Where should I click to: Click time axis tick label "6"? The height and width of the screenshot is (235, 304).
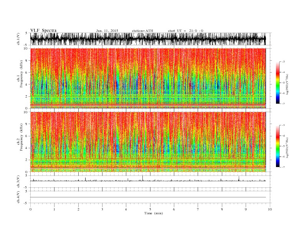[x=174, y=209]
